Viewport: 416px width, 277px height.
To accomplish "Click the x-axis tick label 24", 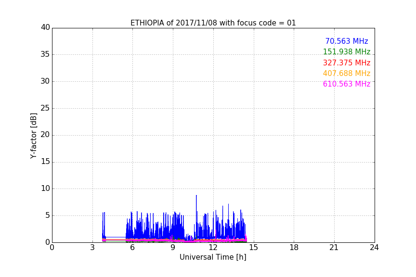I will point(374,248).
